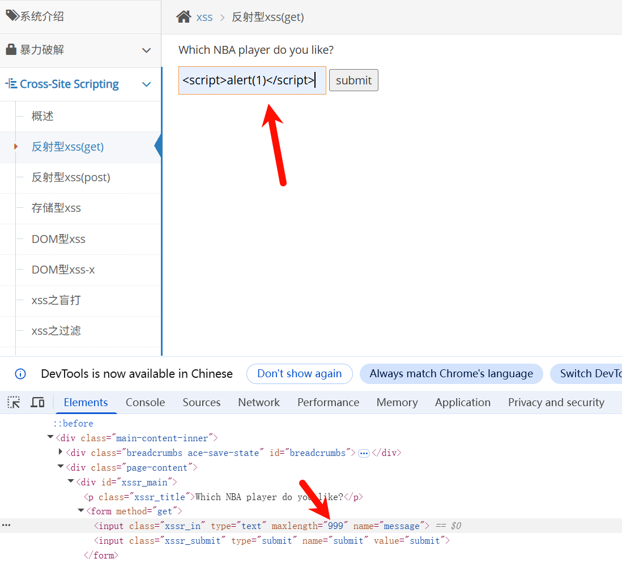Open the Network tab

[259, 402]
